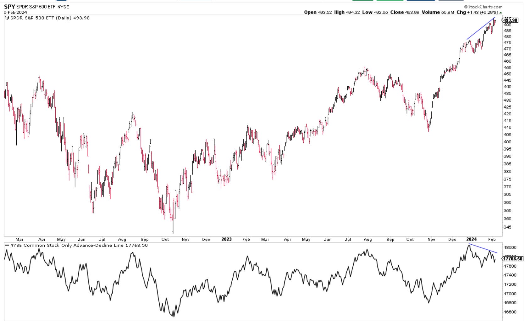Screen dimensions: 525x321
Task: Click the 360 price axis label
Action: [x=507, y=202]
